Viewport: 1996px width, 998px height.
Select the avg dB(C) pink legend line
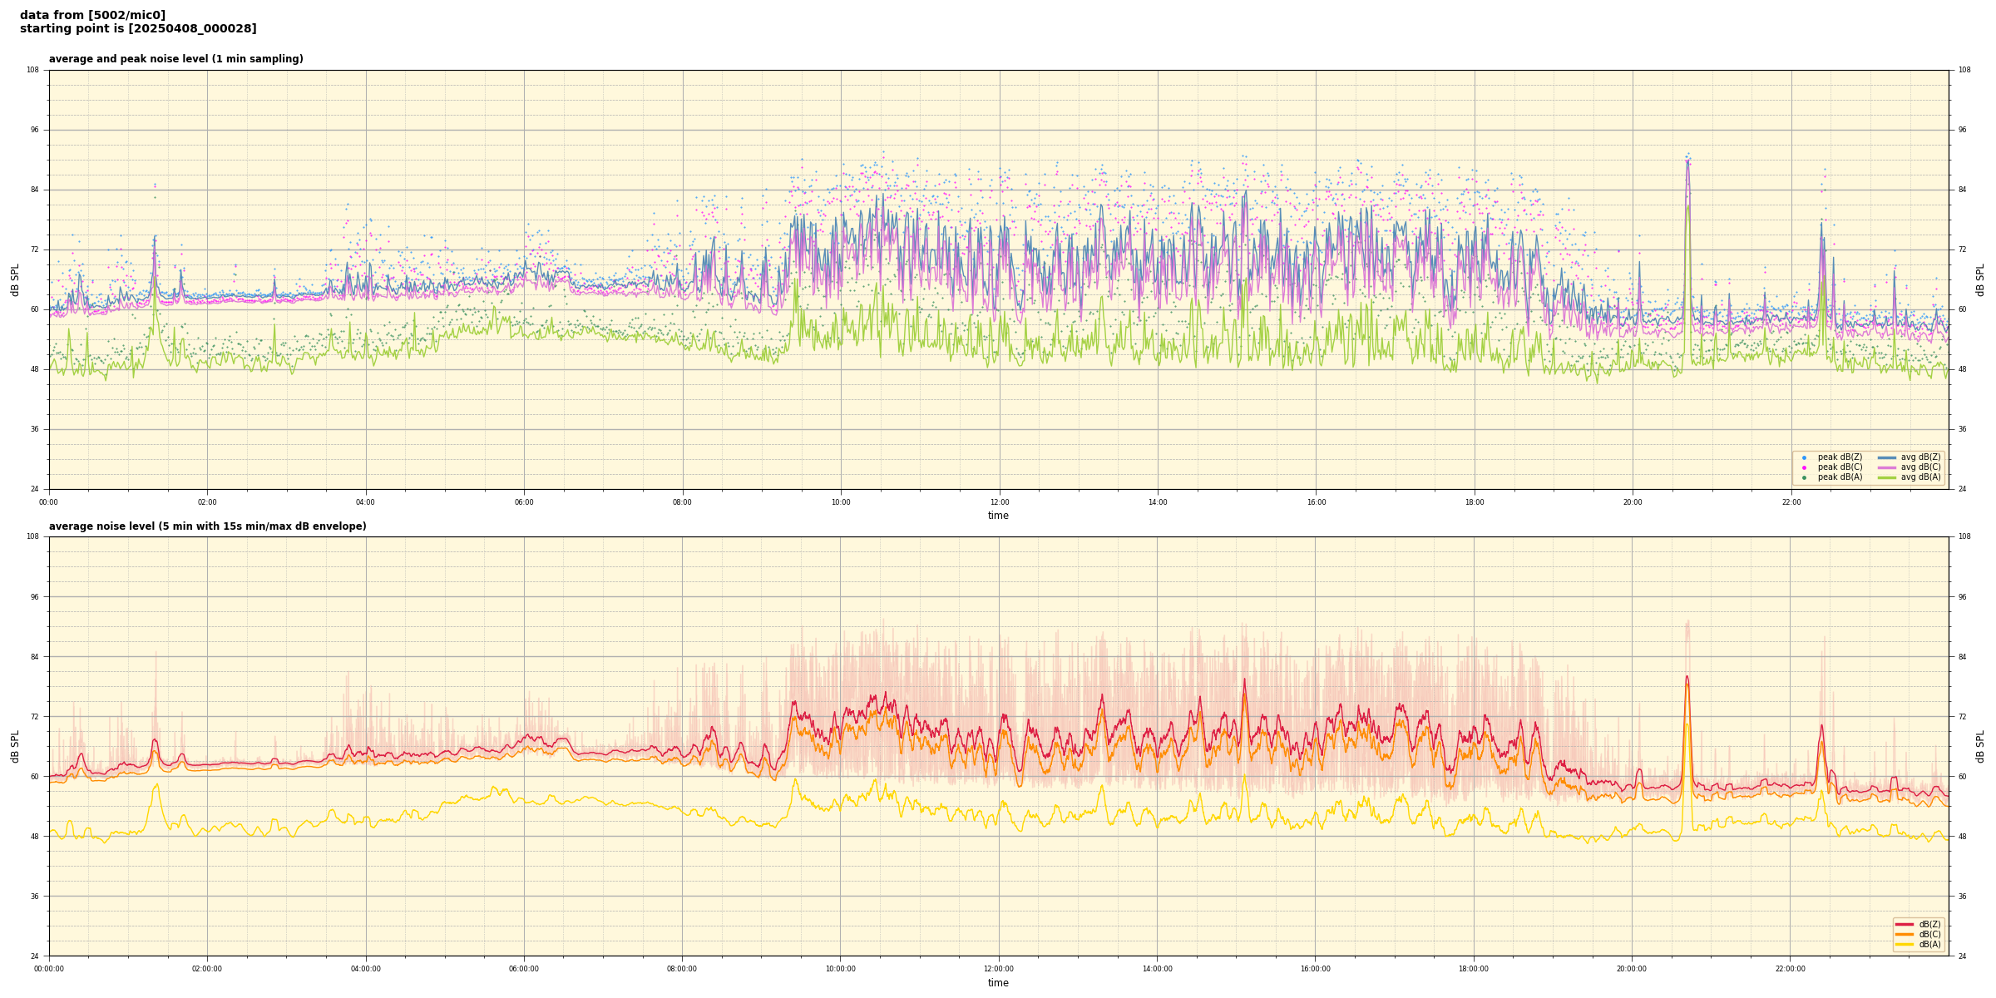(x=1886, y=467)
